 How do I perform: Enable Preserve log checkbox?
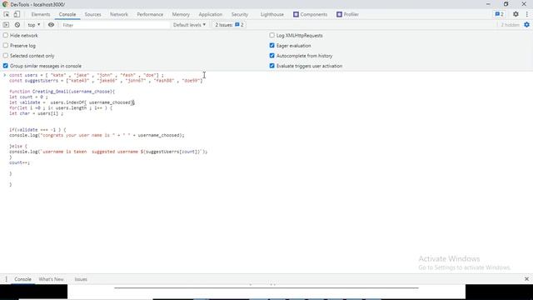point(6,45)
